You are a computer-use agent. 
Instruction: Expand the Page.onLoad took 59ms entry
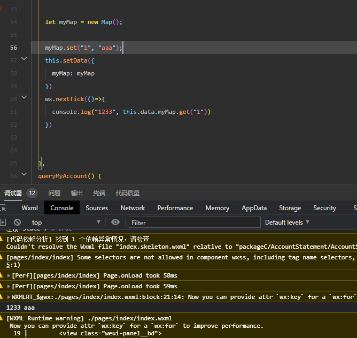(9, 286)
